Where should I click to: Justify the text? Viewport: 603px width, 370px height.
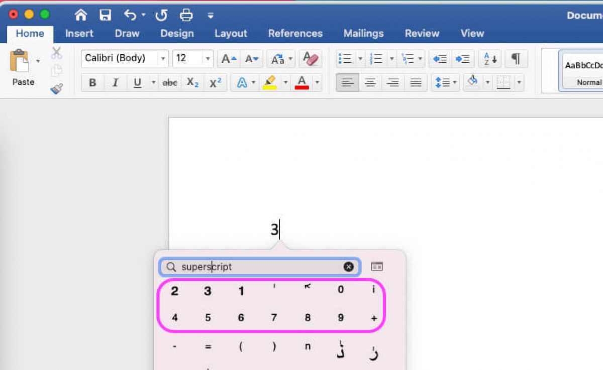[x=416, y=83]
